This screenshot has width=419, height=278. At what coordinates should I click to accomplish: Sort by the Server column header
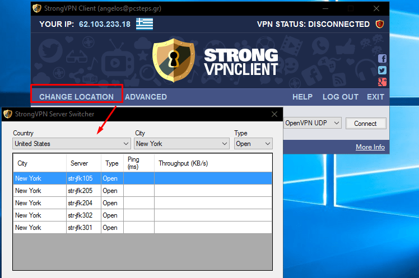coord(83,163)
